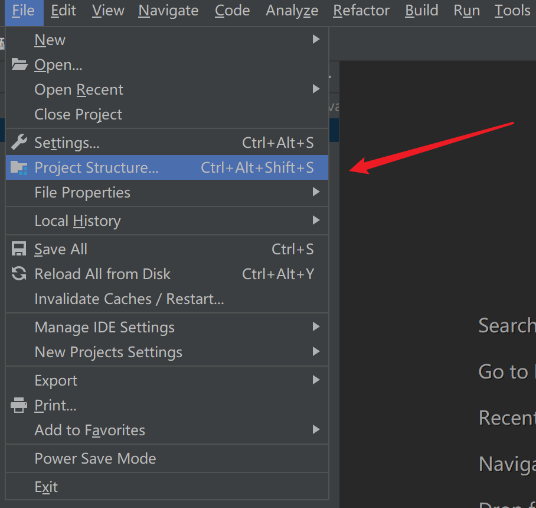Open the Build menu
This screenshot has height=508, width=536.
421,11
